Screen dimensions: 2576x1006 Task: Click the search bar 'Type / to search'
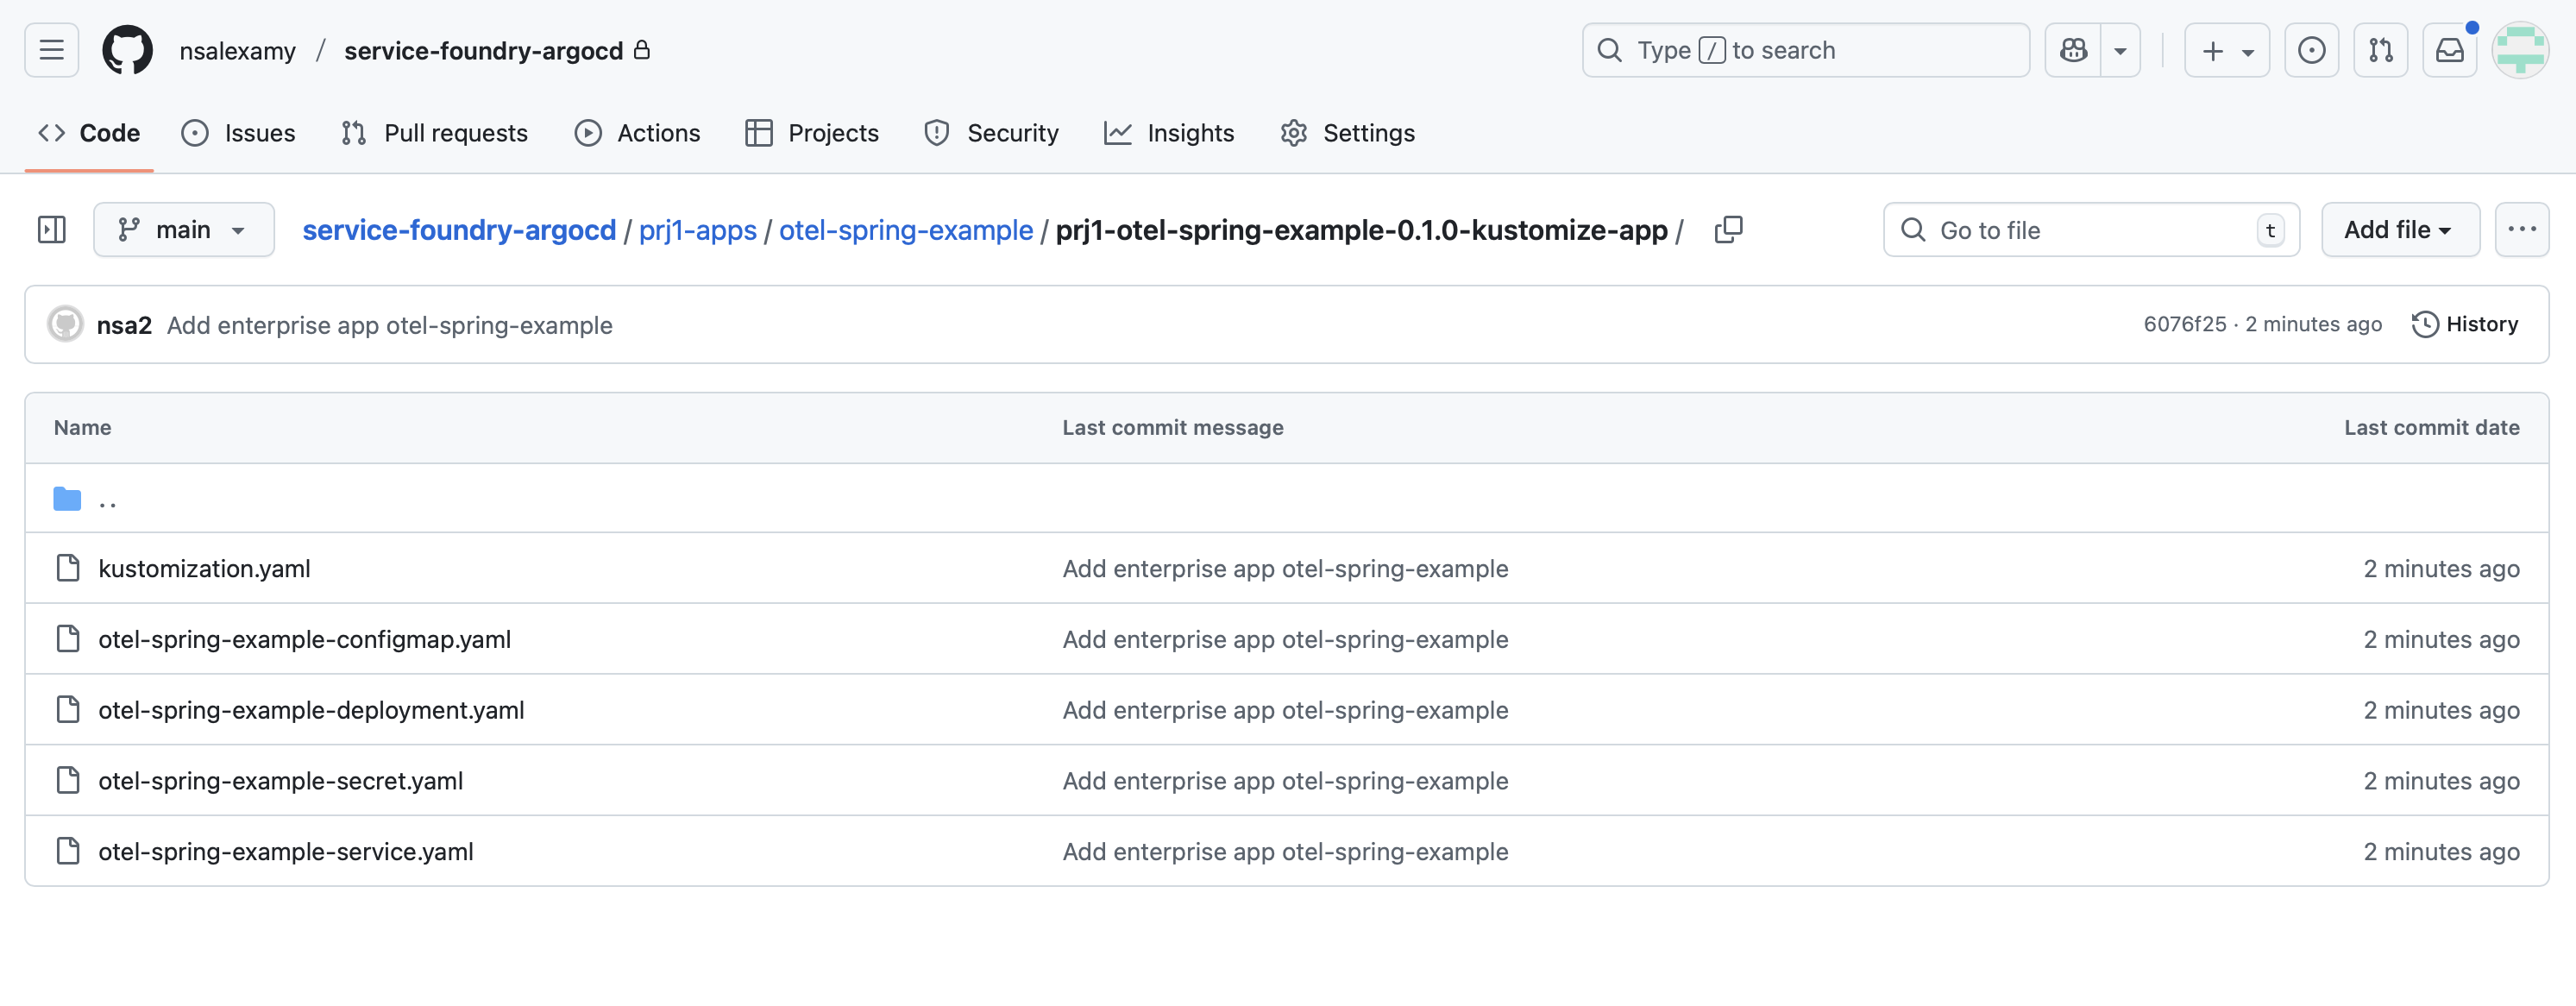tap(1806, 50)
